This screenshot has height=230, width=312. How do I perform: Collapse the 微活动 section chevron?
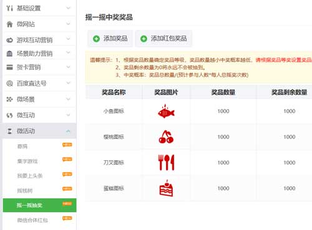point(68,131)
